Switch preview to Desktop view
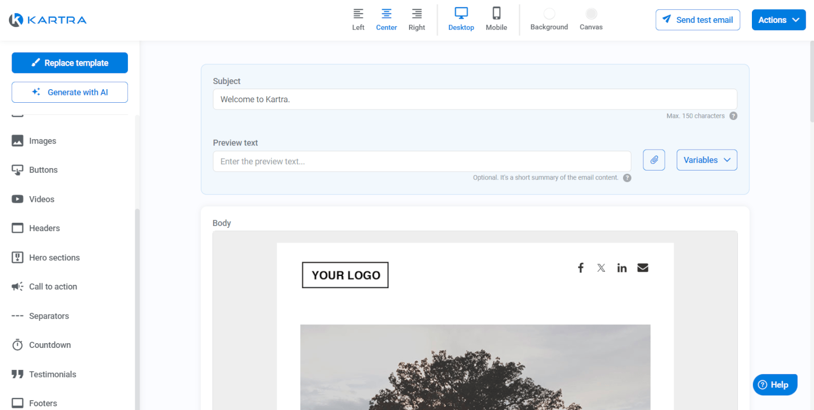 pyautogui.click(x=461, y=19)
